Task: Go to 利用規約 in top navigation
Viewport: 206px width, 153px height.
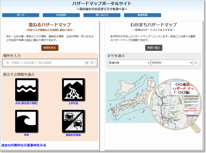Action: tap(61, 15)
